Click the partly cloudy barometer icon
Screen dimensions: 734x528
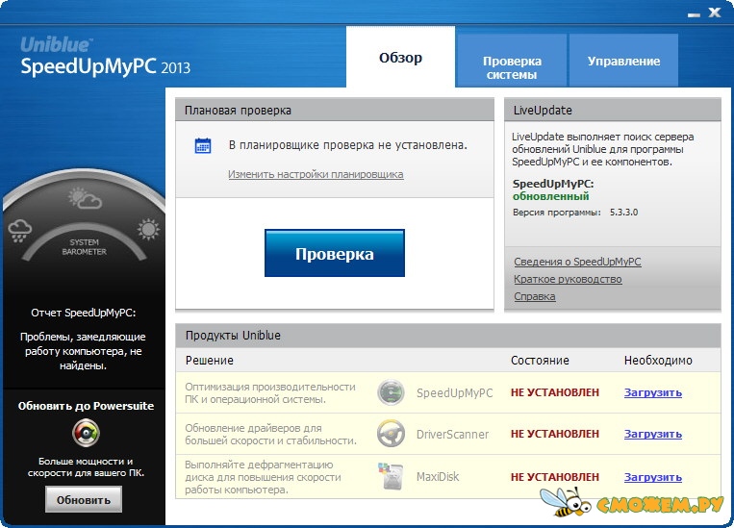point(85,198)
